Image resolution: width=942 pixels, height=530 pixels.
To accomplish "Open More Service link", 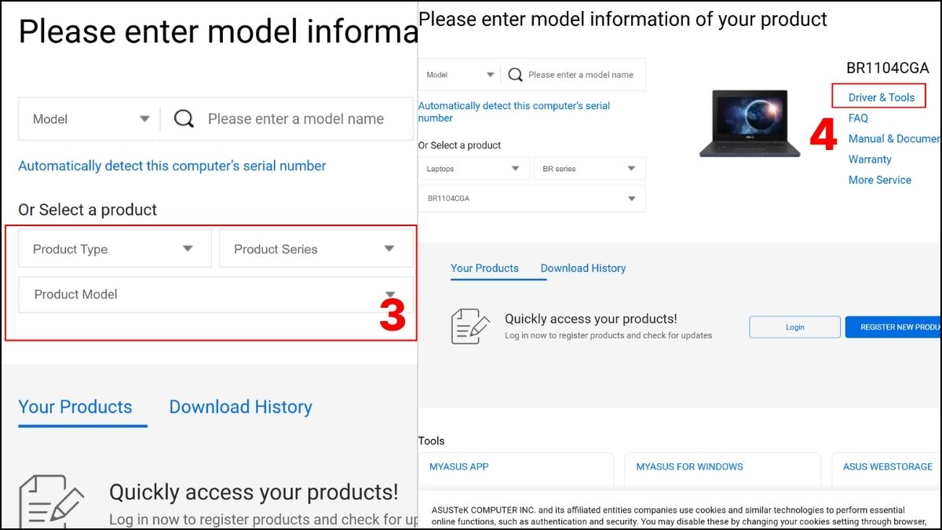I will 879,180.
